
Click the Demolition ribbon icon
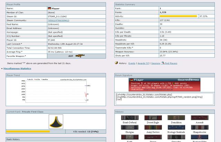pyautogui.click(x=176, y=118)
